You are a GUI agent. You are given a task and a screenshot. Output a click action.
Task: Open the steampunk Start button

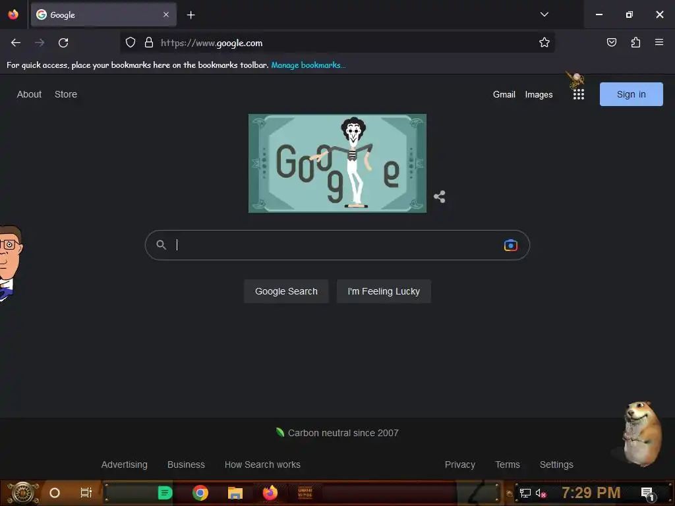point(23,493)
